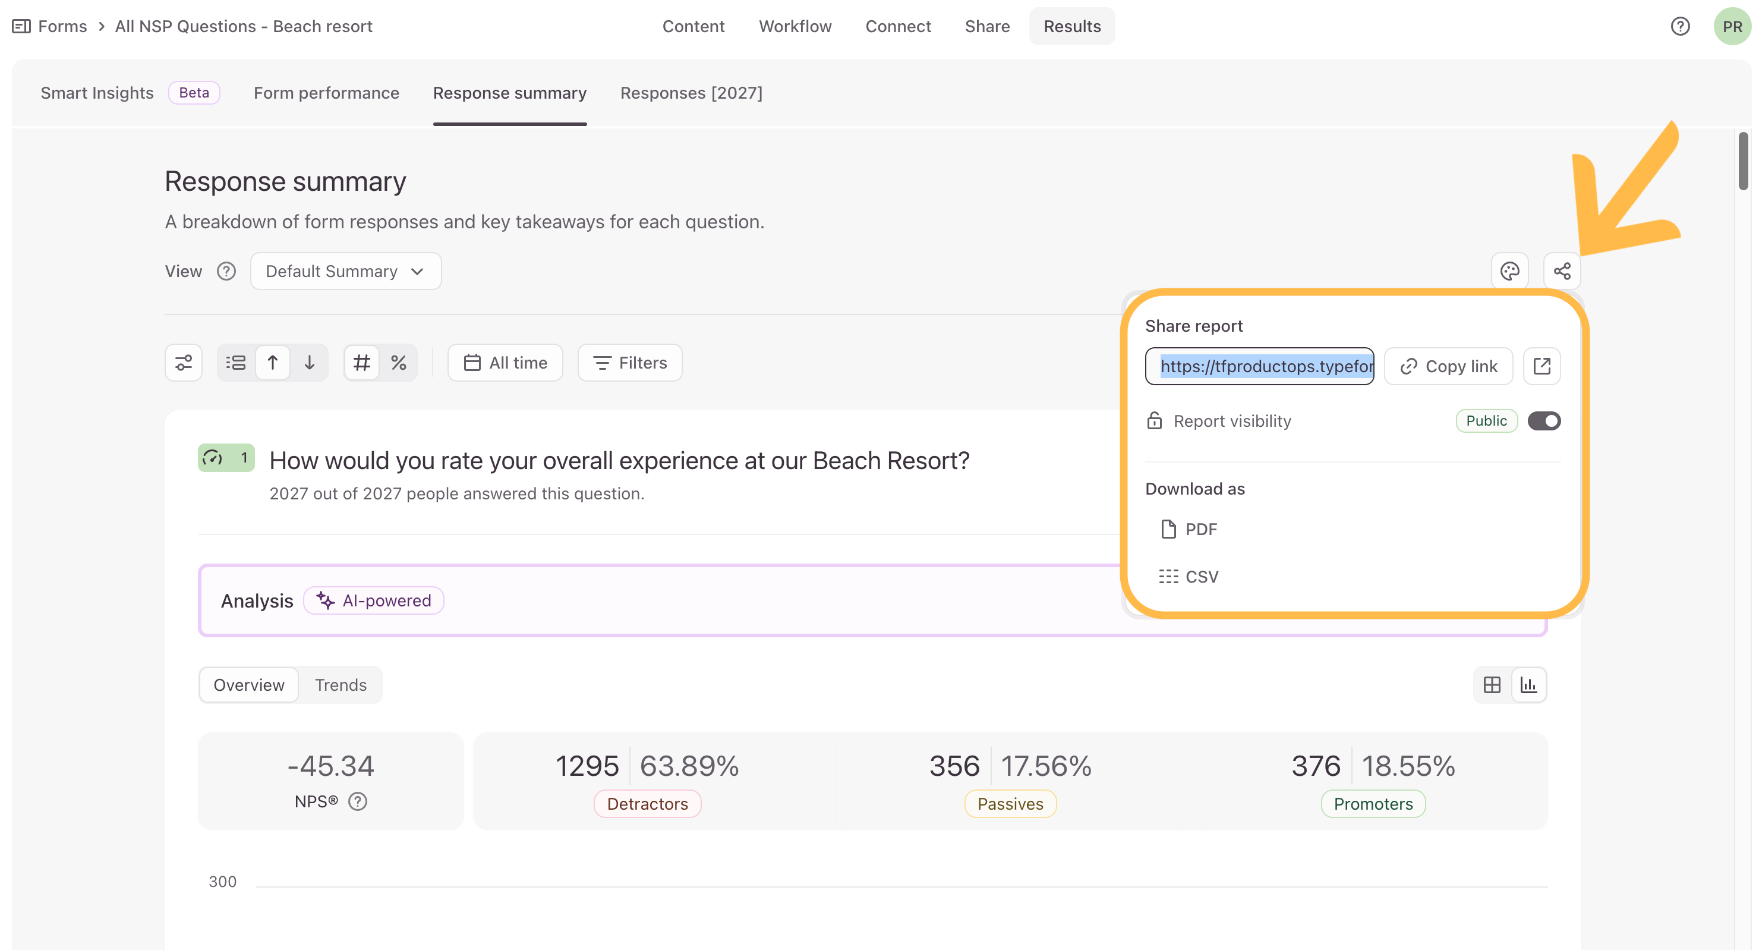Go to the Content tab
Image resolution: width=1759 pixels, height=950 pixels.
(x=693, y=27)
